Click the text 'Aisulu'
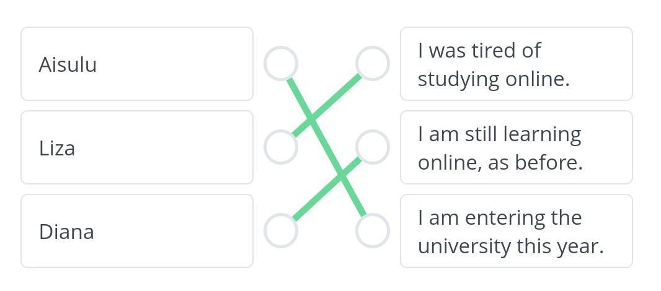The width and height of the screenshot is (661, 291). (x=68, y=64)
